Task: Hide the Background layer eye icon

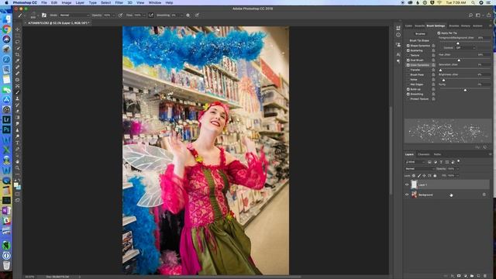Action: click(x=407, y=195)
